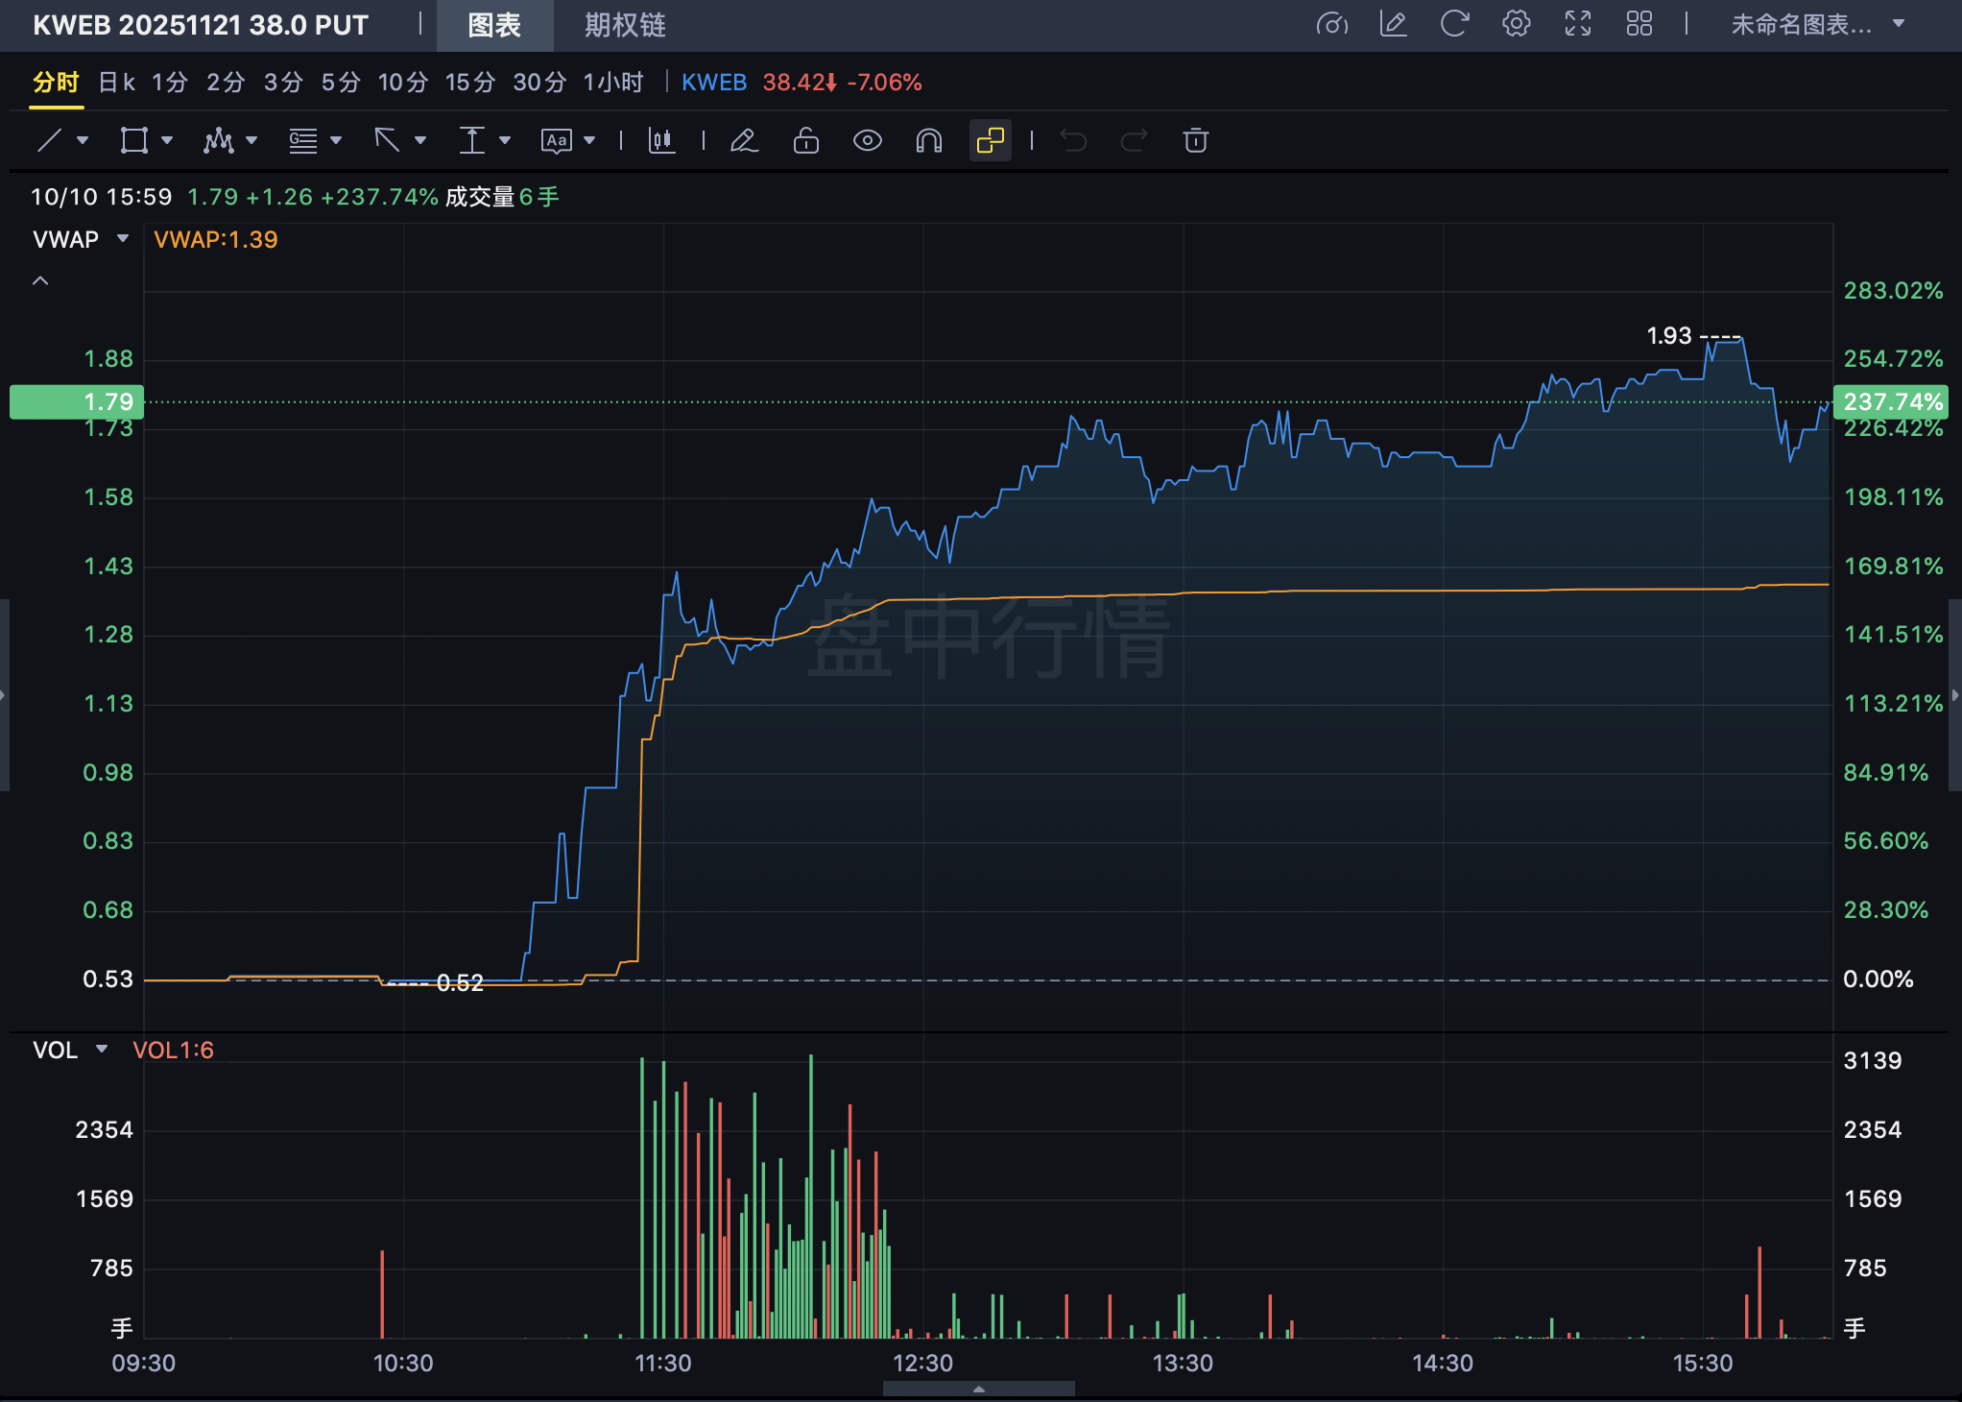
Task: Toggle the drawings lock icon
Action: (805, 141)
